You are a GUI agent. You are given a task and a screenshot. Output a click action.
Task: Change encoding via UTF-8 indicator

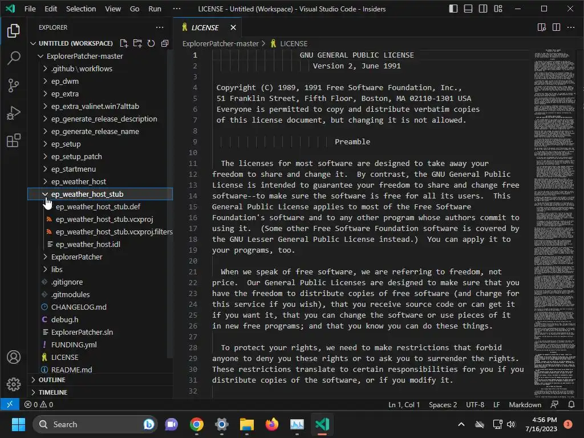[475, 404]
